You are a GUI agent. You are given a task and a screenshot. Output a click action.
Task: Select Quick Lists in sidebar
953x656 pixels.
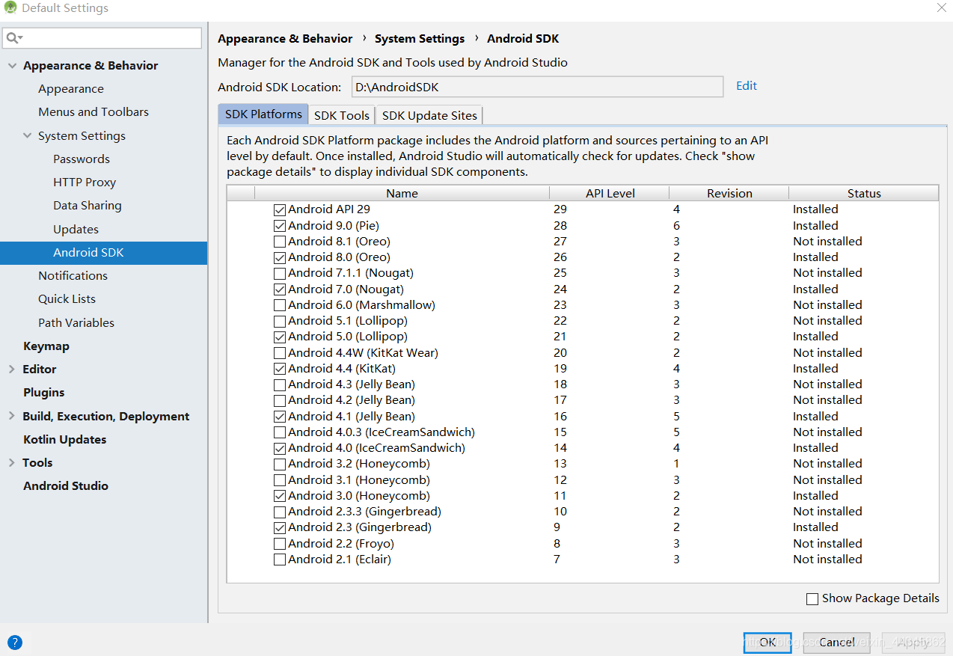67,299
